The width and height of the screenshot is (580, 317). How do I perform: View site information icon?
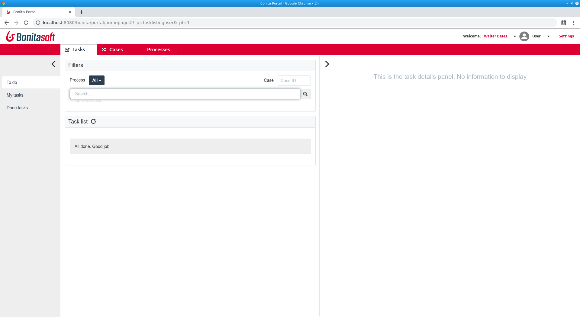click(x=38, y=23)
